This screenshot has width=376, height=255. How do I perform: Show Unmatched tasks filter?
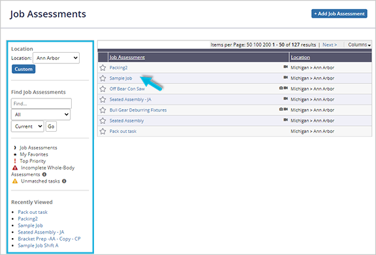[40, 181]
